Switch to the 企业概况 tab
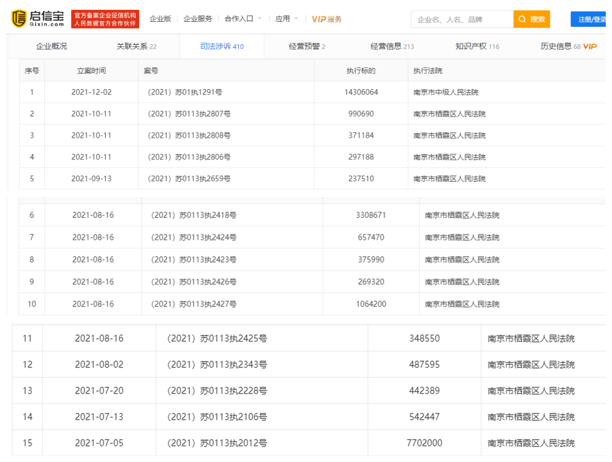612x462 pixels. (x=52, y=47)
